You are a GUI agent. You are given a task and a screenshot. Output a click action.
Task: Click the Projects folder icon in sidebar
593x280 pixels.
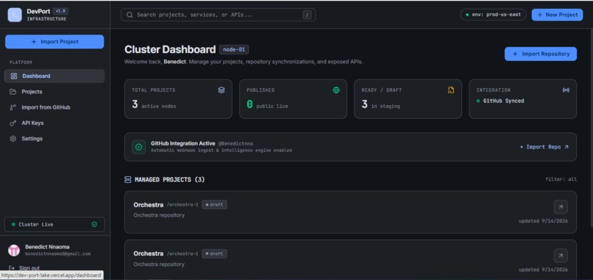13,92
